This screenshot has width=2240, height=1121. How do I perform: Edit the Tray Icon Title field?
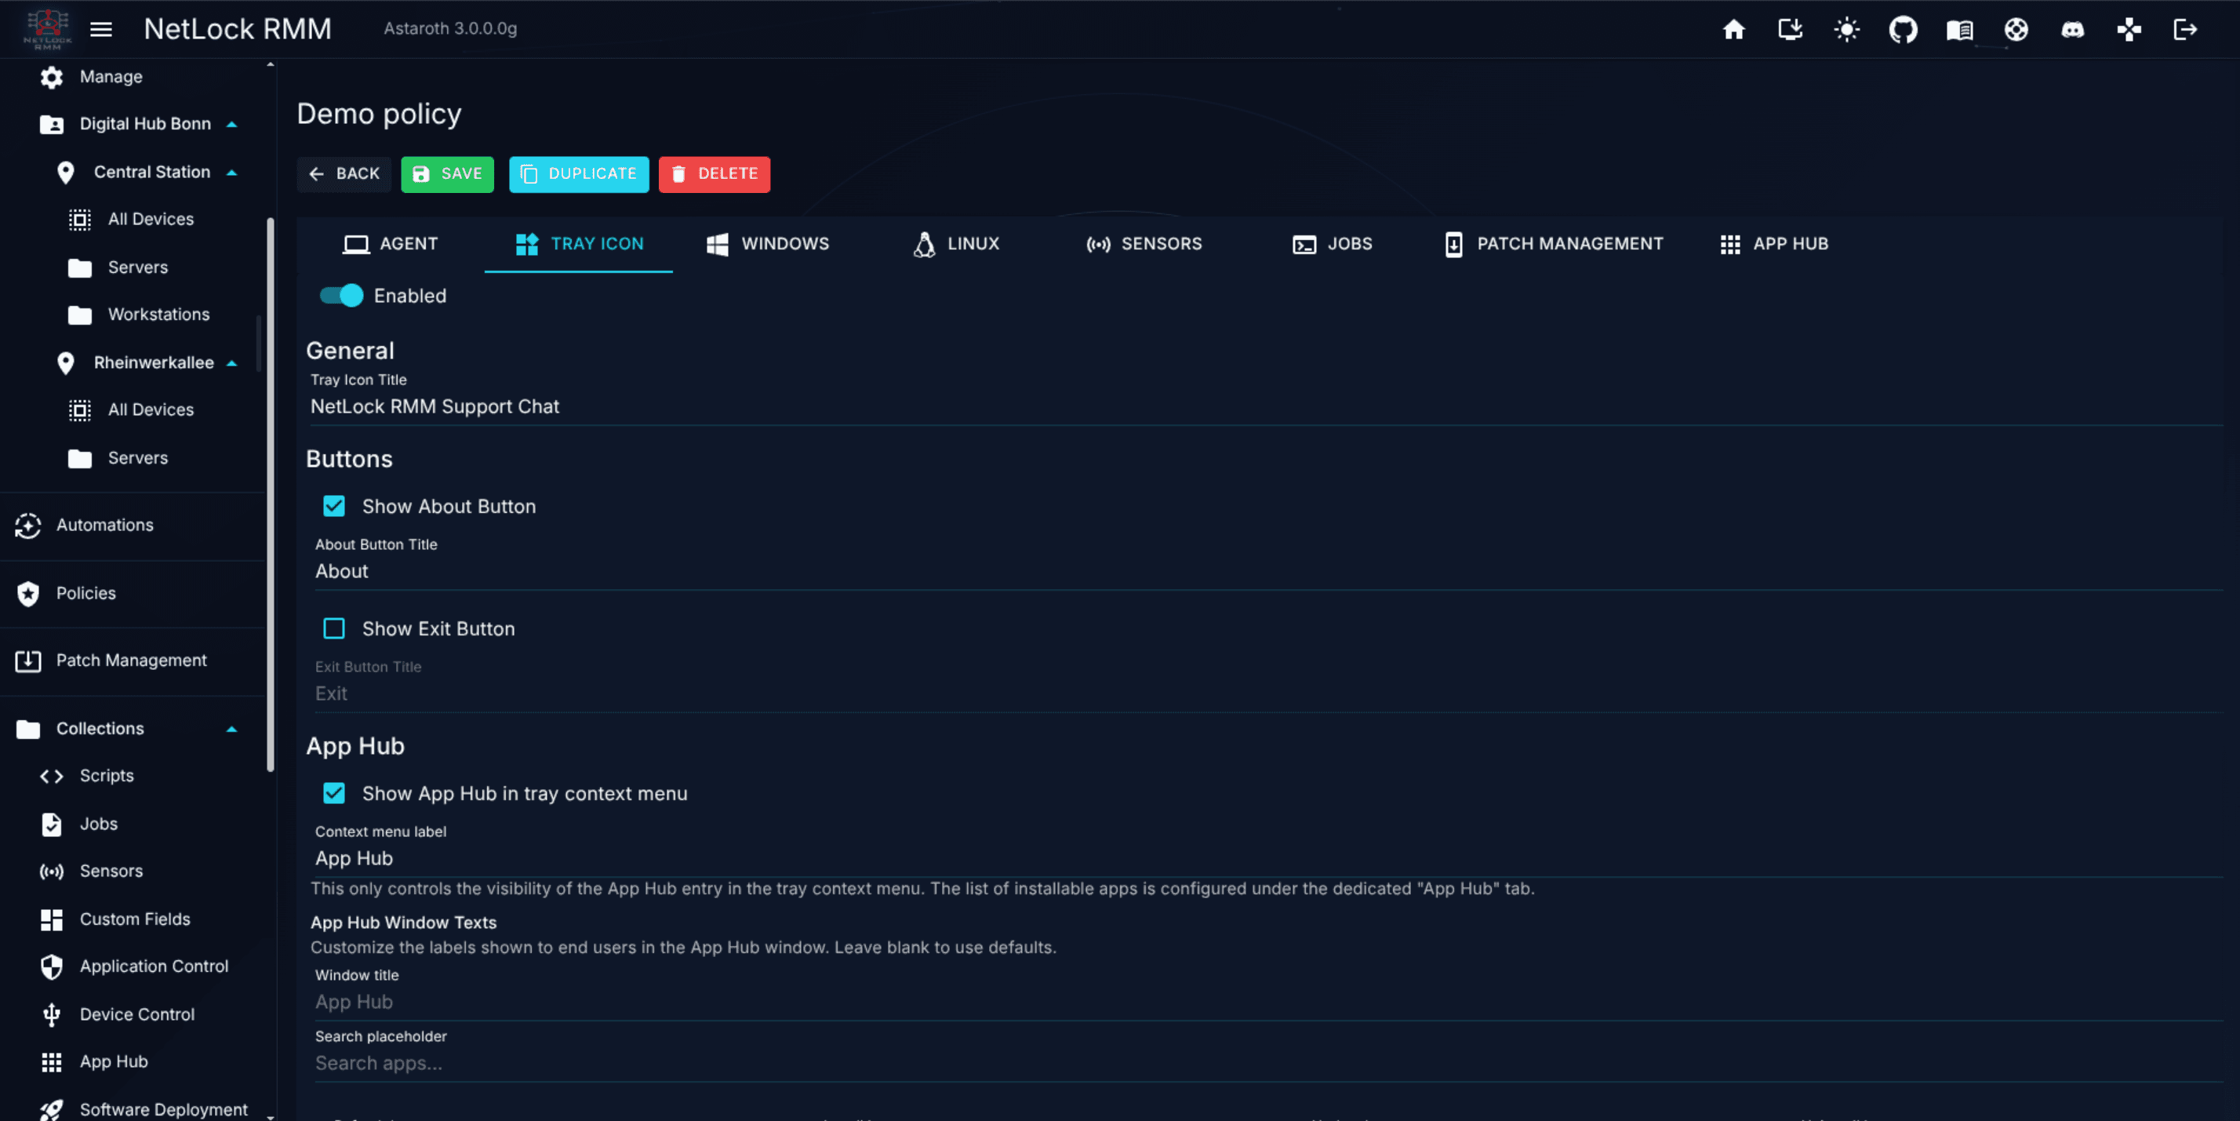[1265, 407]
